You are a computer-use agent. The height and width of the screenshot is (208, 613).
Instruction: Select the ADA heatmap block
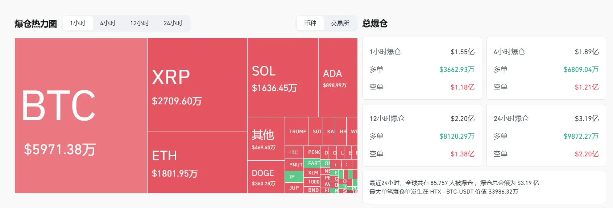pyautogui.click(x=337, y=78)
